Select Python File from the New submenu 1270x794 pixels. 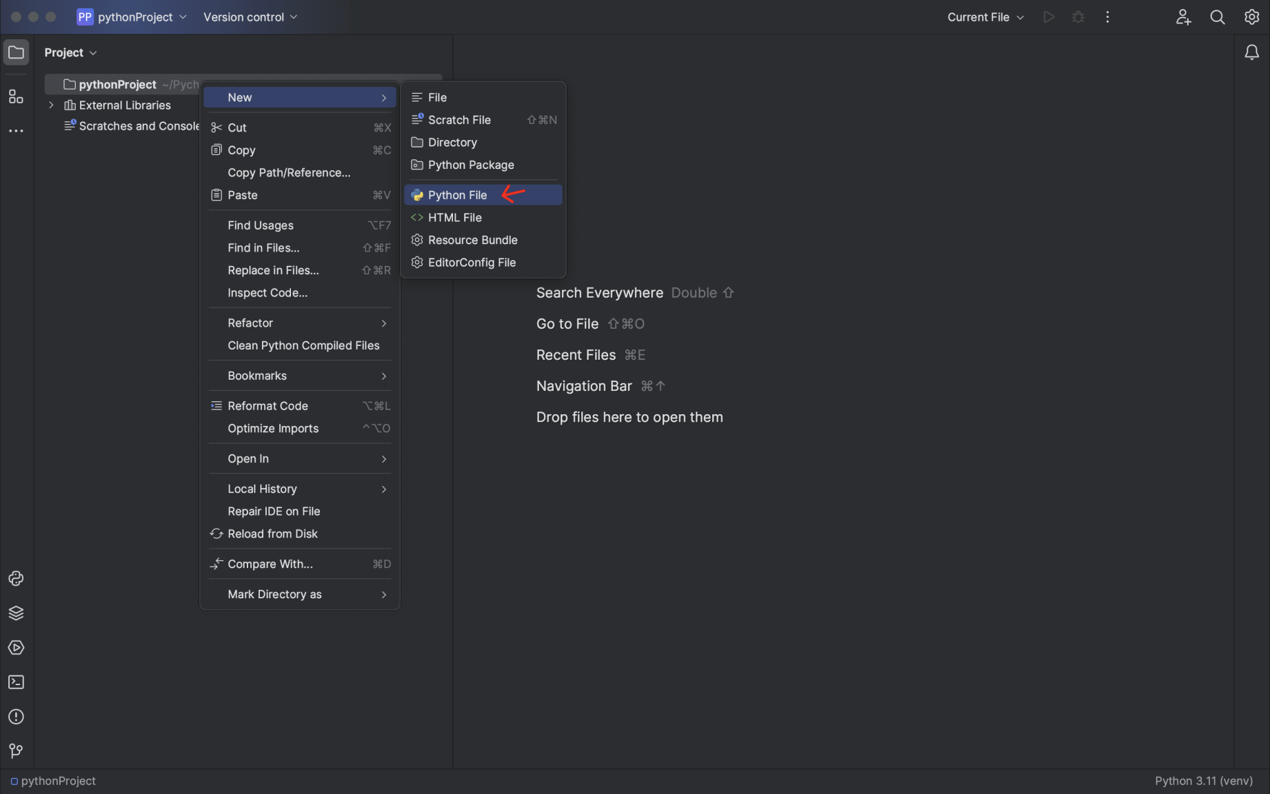(457, 195)
